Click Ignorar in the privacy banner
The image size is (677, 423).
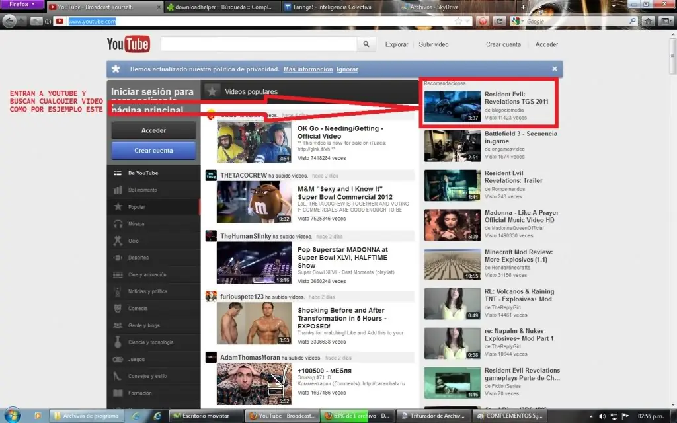point(347,69)
